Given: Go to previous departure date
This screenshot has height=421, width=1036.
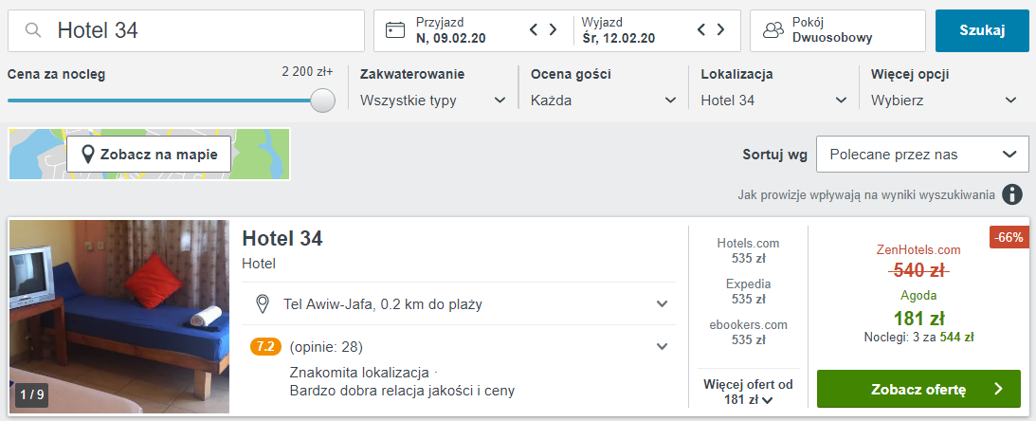Looking at the screenshot, I should [702, 30].
